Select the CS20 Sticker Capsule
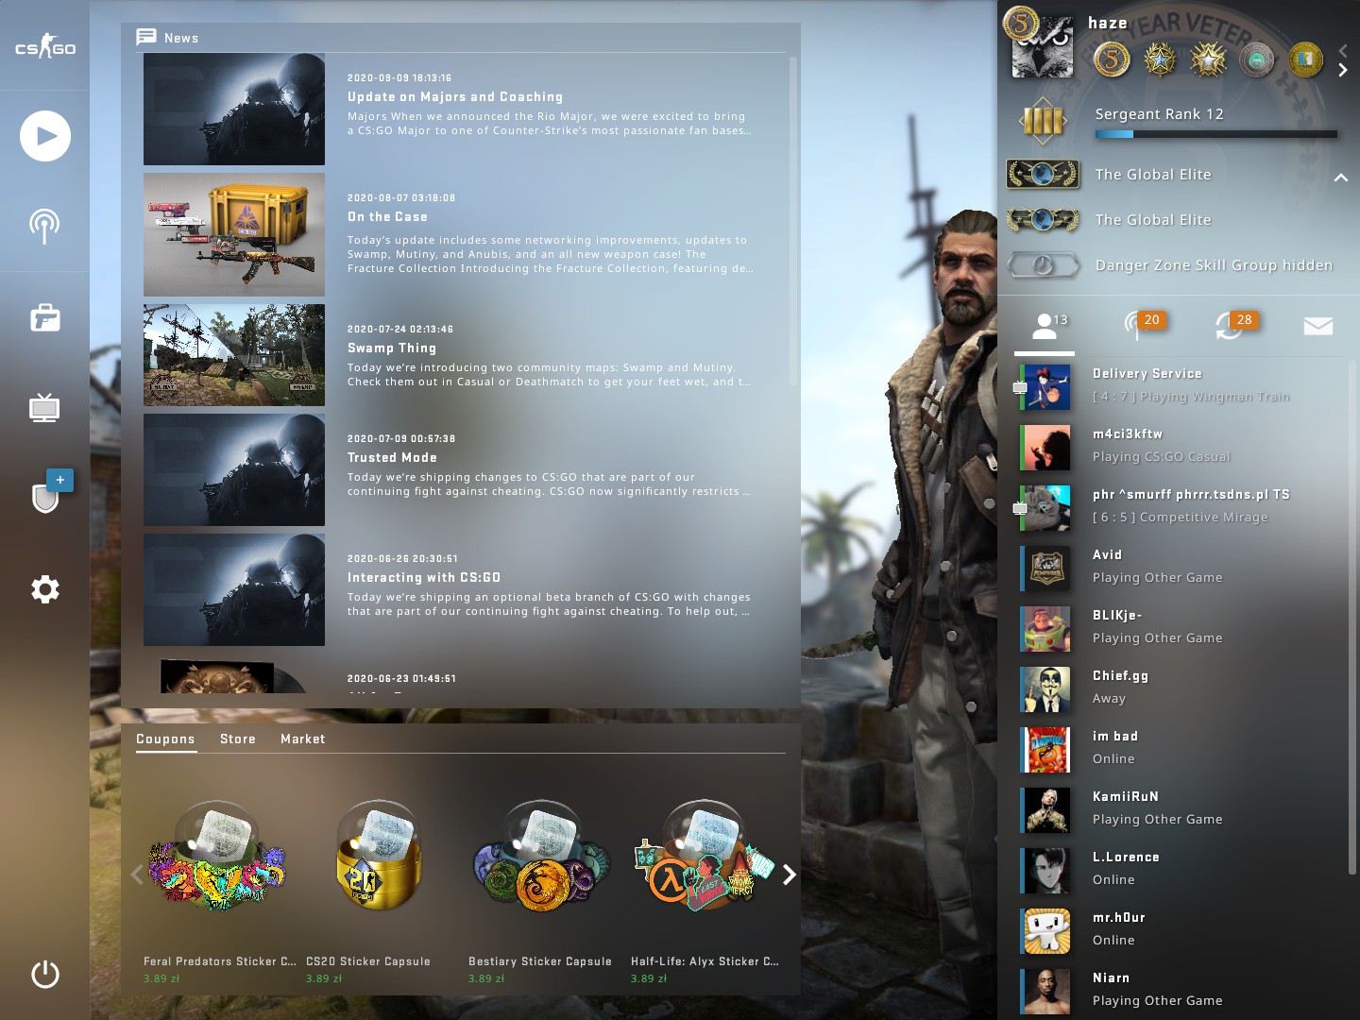 coord(380,882)
